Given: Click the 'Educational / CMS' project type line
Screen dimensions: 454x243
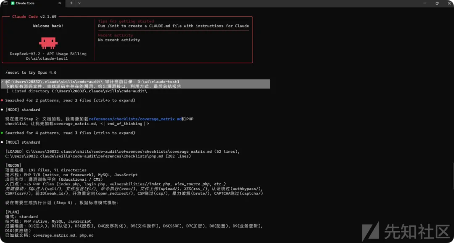Looking at the screenshot, I should tap(54, 179).
